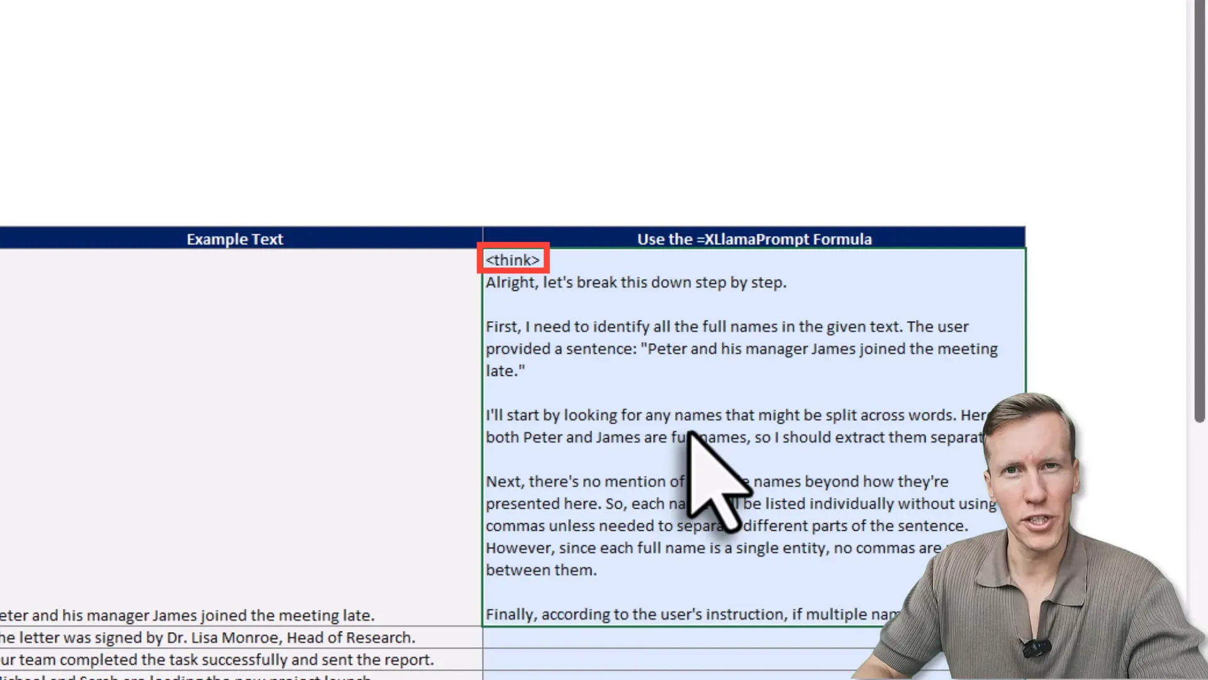This screenshot has height=680, width=1208.
Task: Select the 'Our team completed the task' cell
Action: [x=217, y=659]
